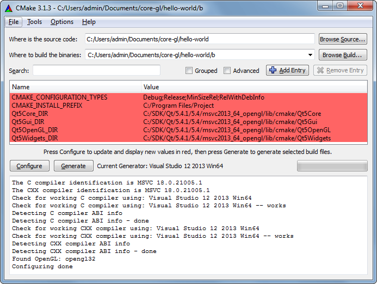Click the Qt5OpenGL cmake path value
The image size is (377, 284).
tap(237, 130)
